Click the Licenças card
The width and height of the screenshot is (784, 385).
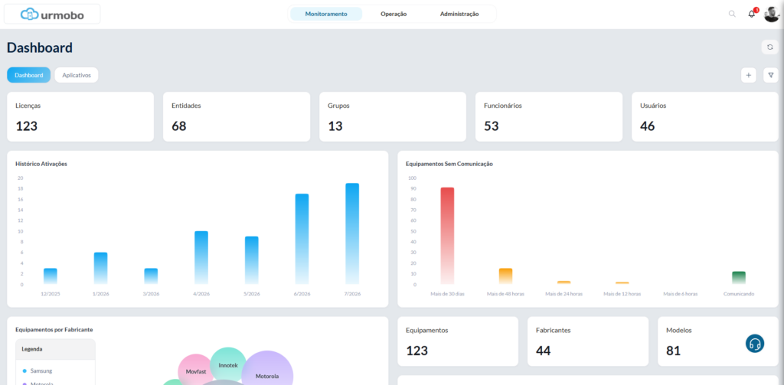pos(80,116)
